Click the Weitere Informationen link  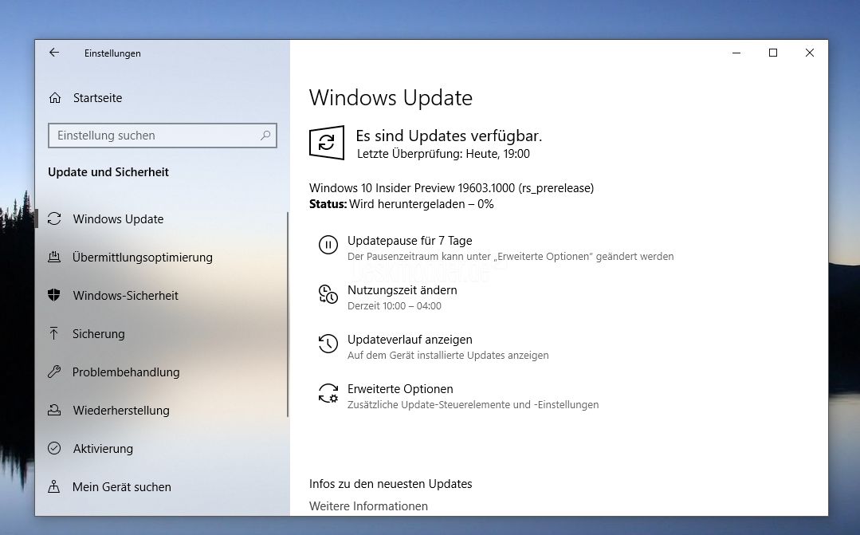[368, 506]
